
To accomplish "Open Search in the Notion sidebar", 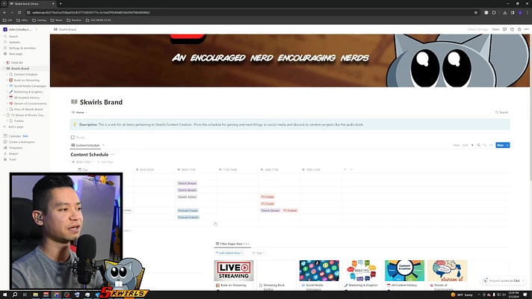I will pyautogui.click(x=13, y=37).
